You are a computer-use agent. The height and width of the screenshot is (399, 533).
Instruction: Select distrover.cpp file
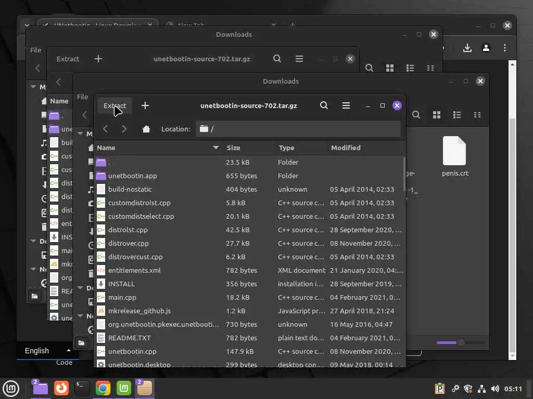pyautogui.click(x=249, y=243)
